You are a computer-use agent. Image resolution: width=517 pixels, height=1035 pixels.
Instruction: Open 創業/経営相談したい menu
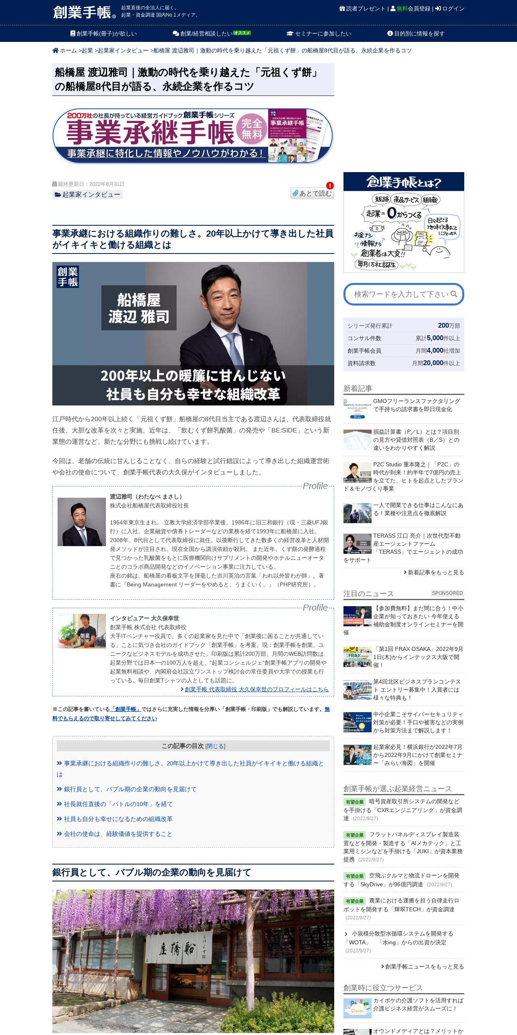pyautogui.click(x=211, y=33)
